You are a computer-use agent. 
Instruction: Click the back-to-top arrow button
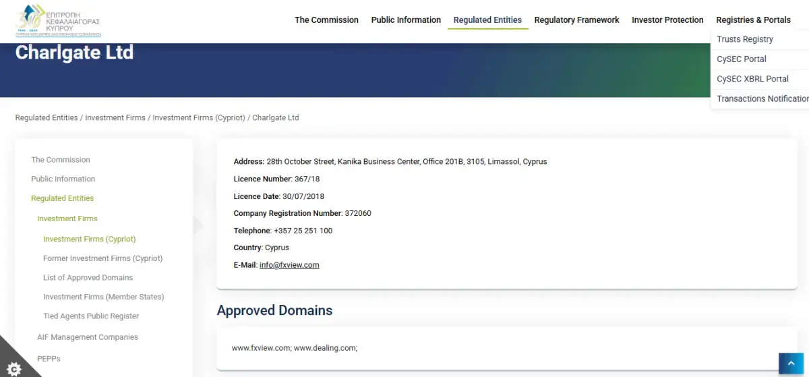point(791,364)
